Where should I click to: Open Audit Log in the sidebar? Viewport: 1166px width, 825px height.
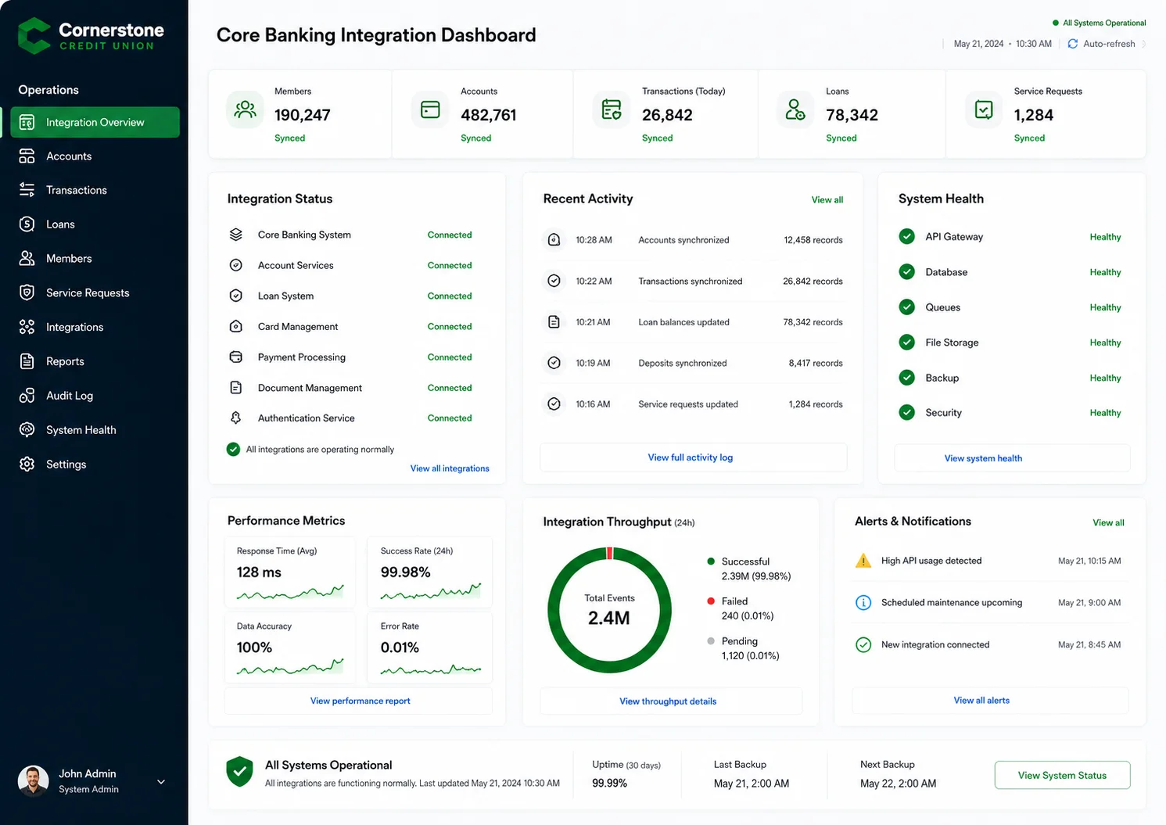coord(95,396)
